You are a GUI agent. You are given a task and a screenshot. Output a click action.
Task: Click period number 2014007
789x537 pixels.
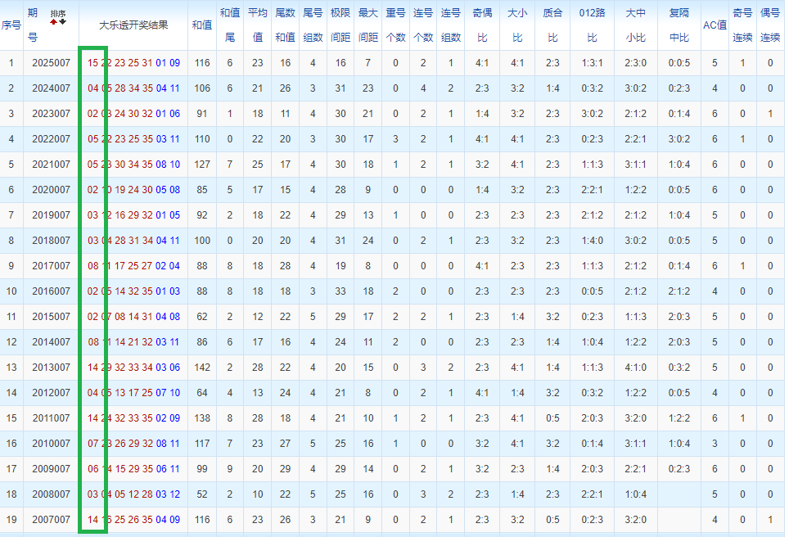click(51, 342)
